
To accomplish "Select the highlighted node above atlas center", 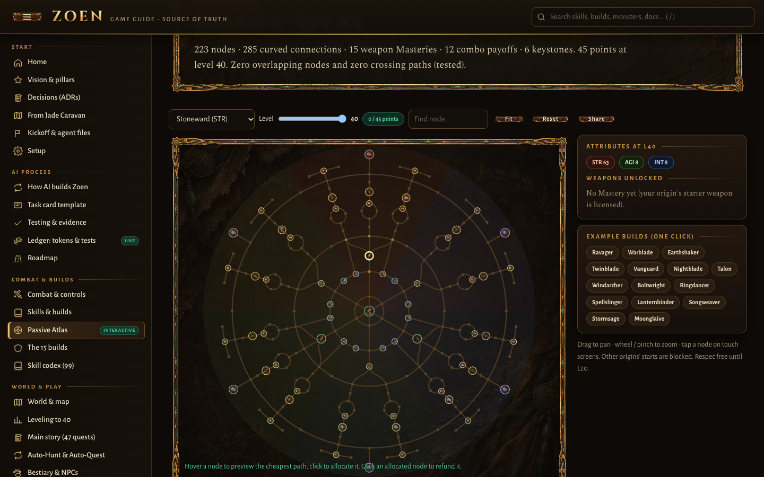I will (x=369, y=256).
